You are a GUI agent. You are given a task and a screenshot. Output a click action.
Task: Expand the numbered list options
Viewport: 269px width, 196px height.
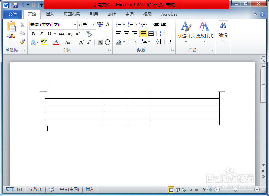tap(136, 25)
